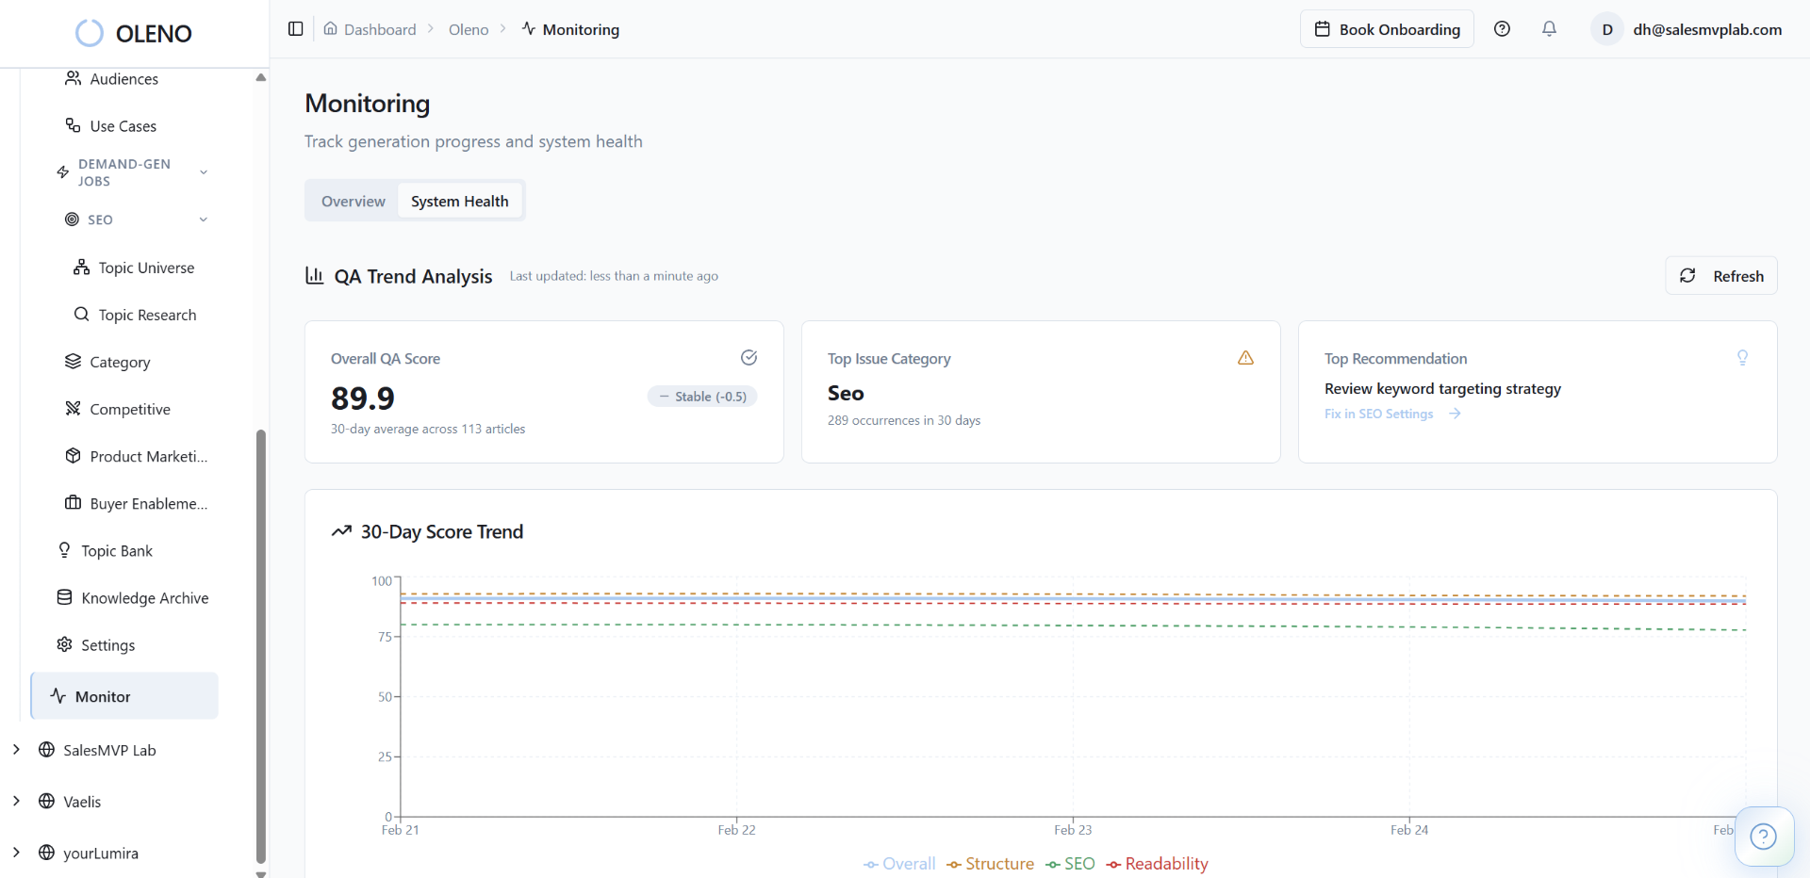Open the Competitive section
This screenshot has height=878, width=1810.
[x=130, y=409]
